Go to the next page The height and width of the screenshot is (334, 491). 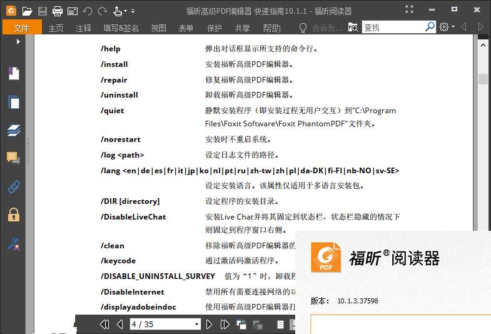tap(209, 324)
